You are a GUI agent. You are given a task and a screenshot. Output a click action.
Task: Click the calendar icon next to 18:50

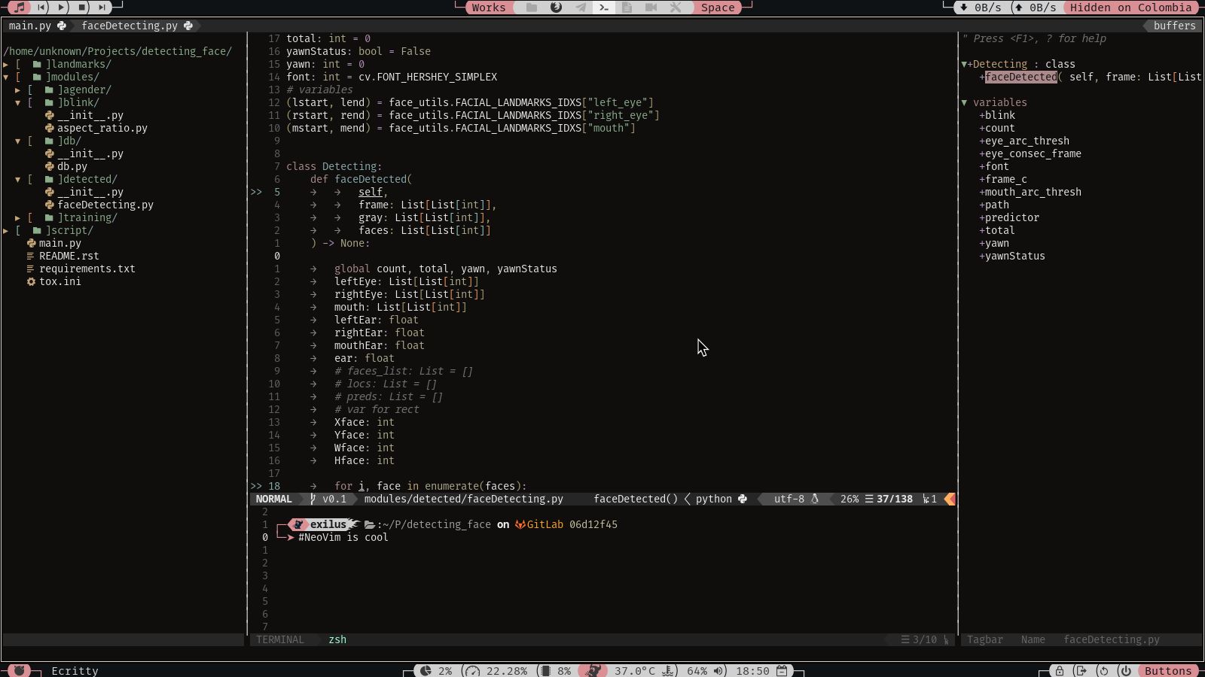pyautogui.click(x=781, y=671)
